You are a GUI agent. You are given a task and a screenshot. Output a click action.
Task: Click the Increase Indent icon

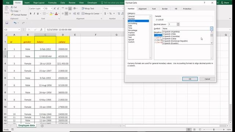pyautogui.click(x=78, y=14)
